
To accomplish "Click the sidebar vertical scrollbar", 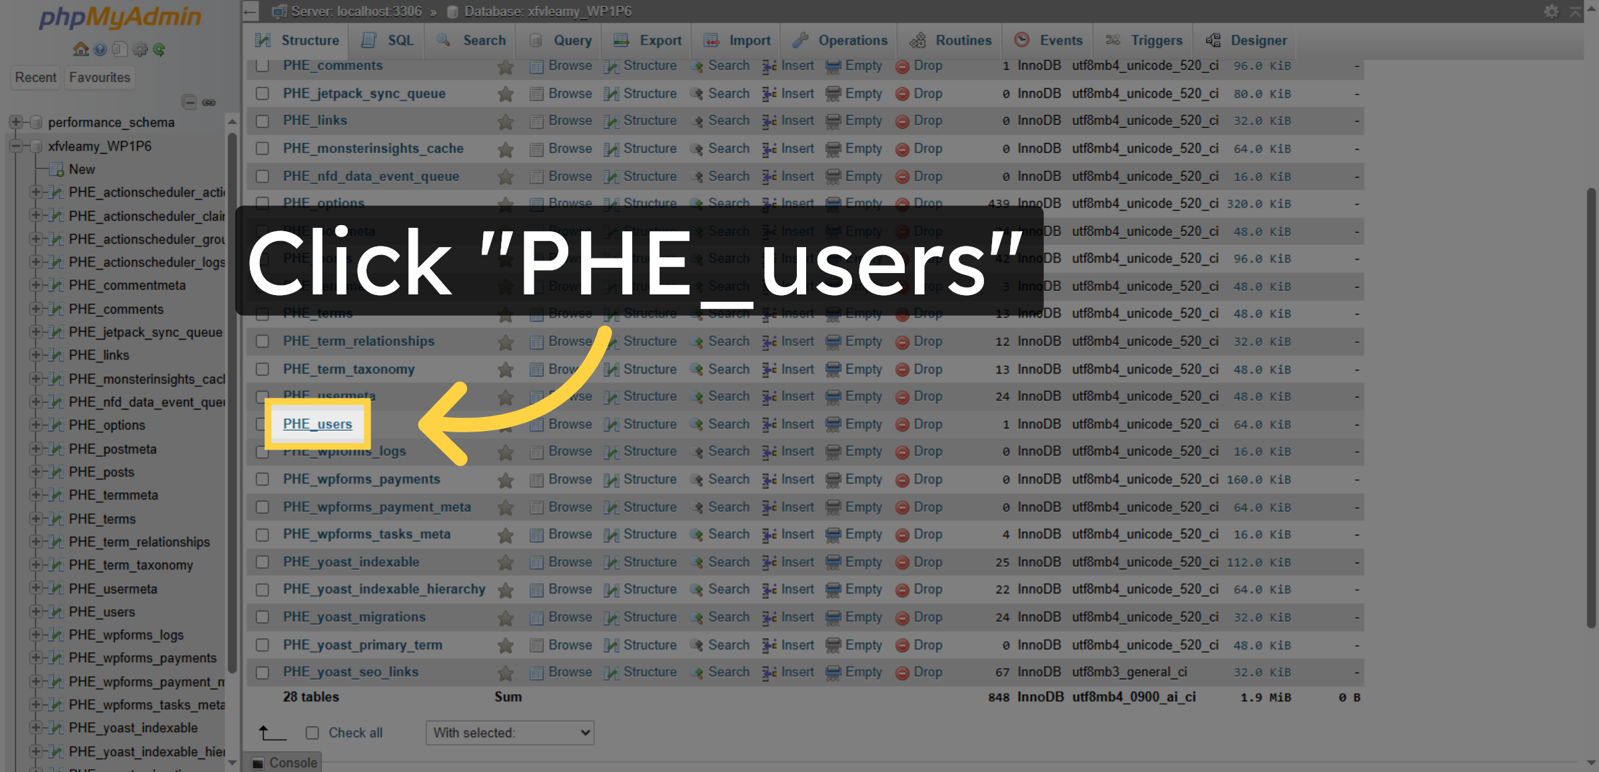I will point(232,400).
